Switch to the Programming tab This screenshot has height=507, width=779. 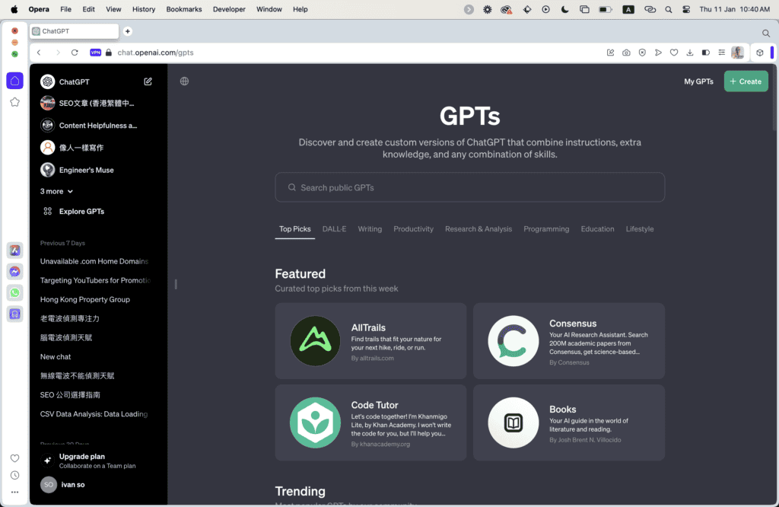(546, 229)
